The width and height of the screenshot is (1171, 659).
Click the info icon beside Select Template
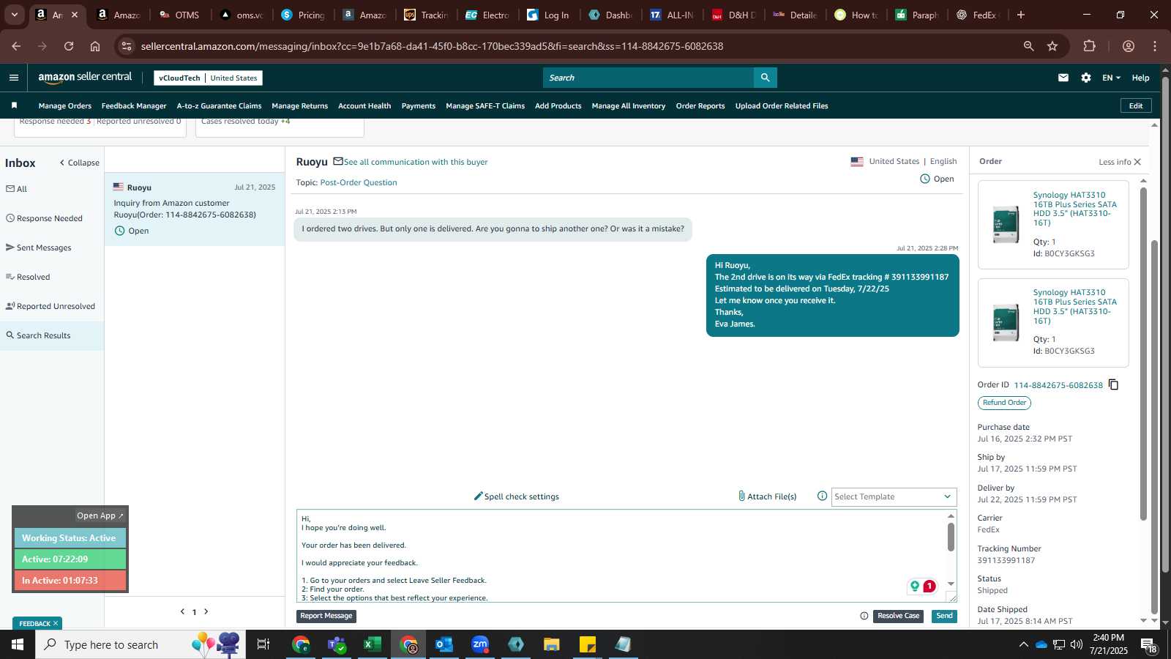pyautogui.click(x=822, y=496)
